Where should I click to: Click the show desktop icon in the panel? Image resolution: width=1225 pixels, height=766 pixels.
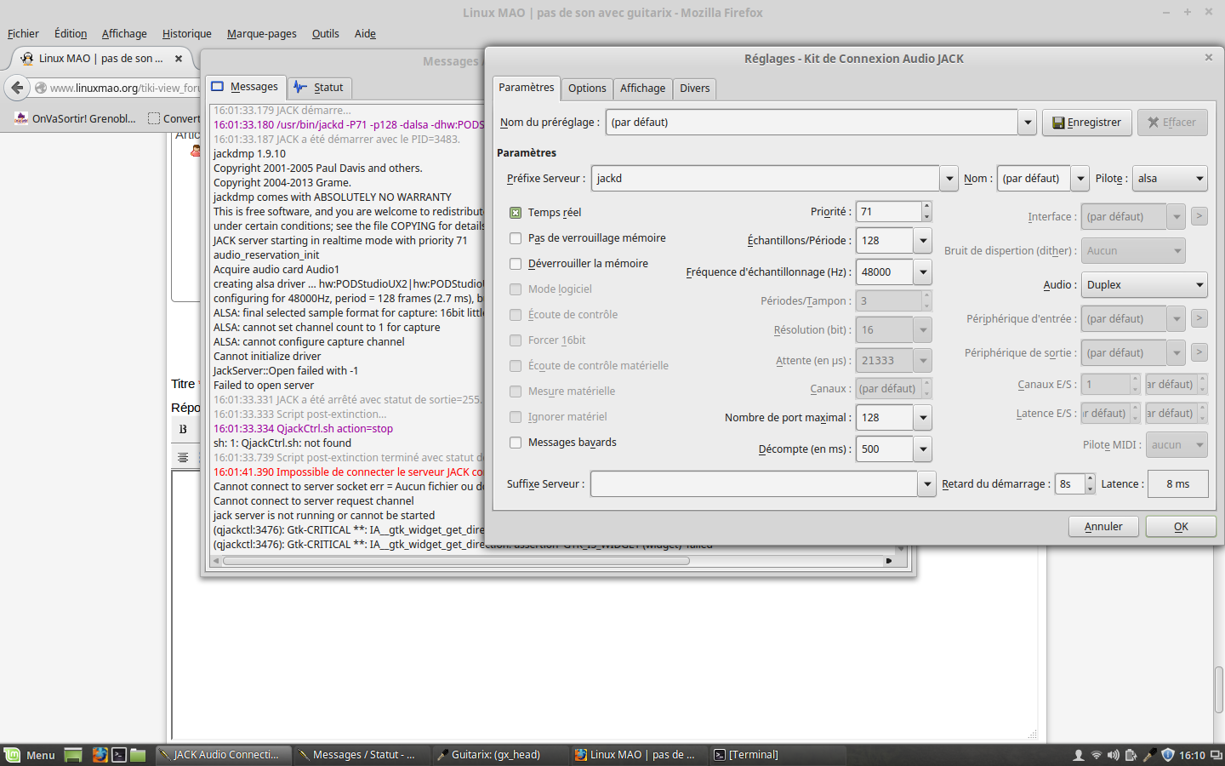point(73,755)
